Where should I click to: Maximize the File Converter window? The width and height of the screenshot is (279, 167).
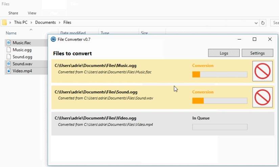tap(254, 39)
